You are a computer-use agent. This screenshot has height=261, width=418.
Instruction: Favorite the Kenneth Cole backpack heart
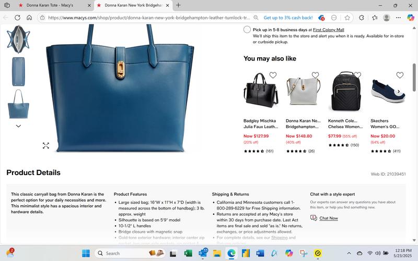click(x=357, y=75)
